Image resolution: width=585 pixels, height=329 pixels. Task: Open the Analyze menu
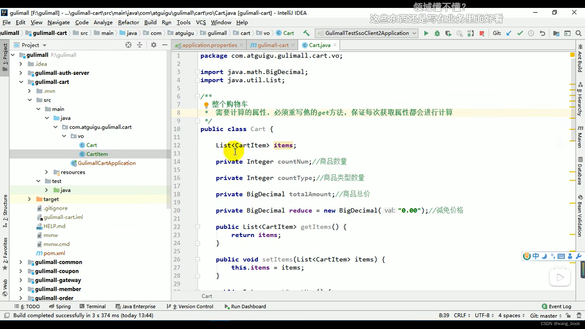pos(103,22)
